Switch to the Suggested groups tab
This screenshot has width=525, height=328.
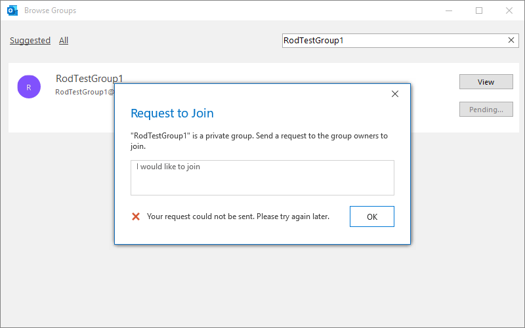(30, 41)
